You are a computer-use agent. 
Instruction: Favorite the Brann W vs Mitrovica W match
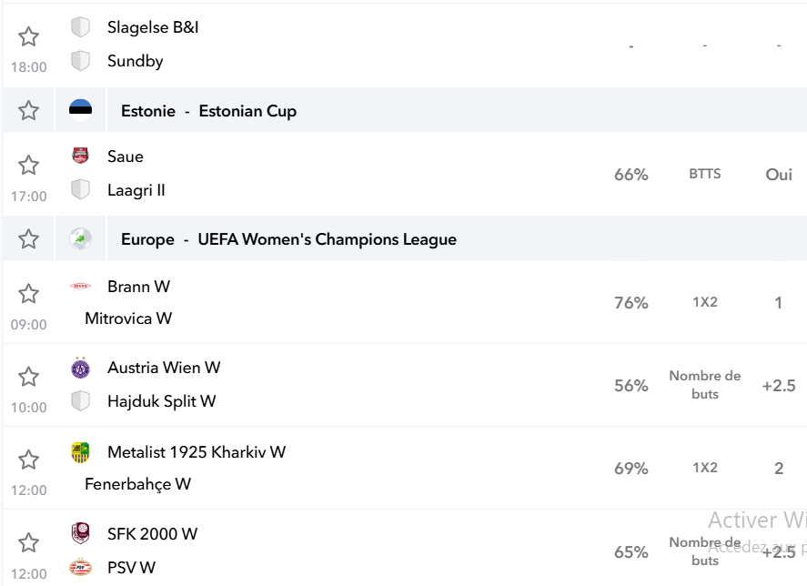pos(28,294)
